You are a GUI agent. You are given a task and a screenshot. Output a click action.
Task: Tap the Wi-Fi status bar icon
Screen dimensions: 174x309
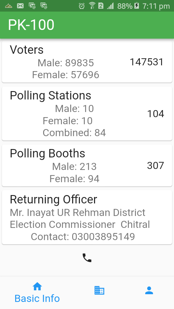coord(92,6)
